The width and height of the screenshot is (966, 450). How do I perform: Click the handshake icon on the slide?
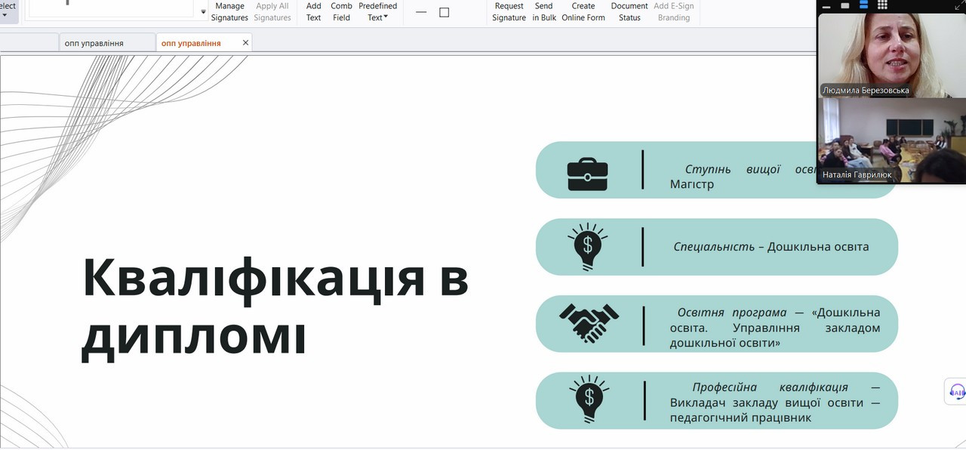589,323
